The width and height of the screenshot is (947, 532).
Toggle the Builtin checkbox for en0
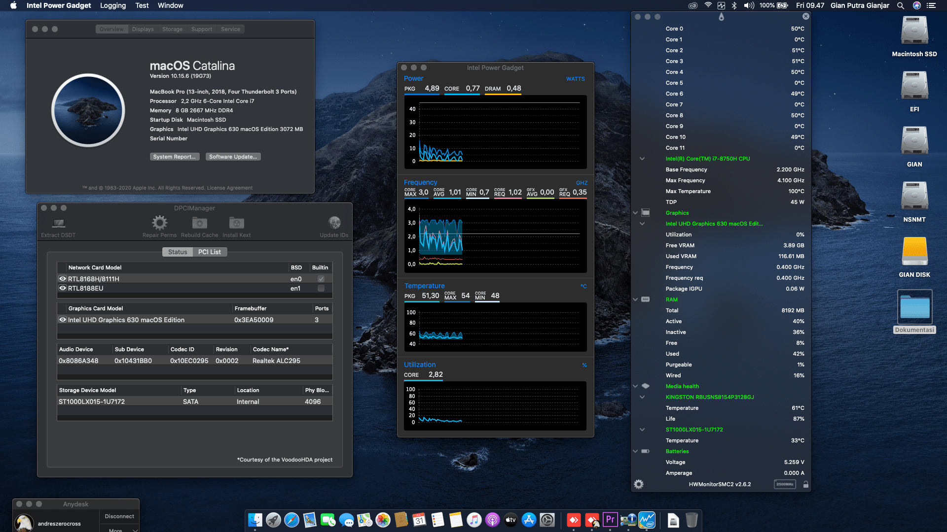coord(321,278)
